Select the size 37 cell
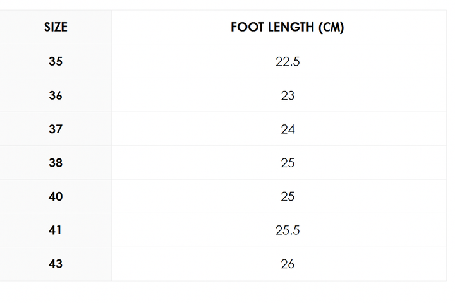The image size is (455, 303). 56,129
